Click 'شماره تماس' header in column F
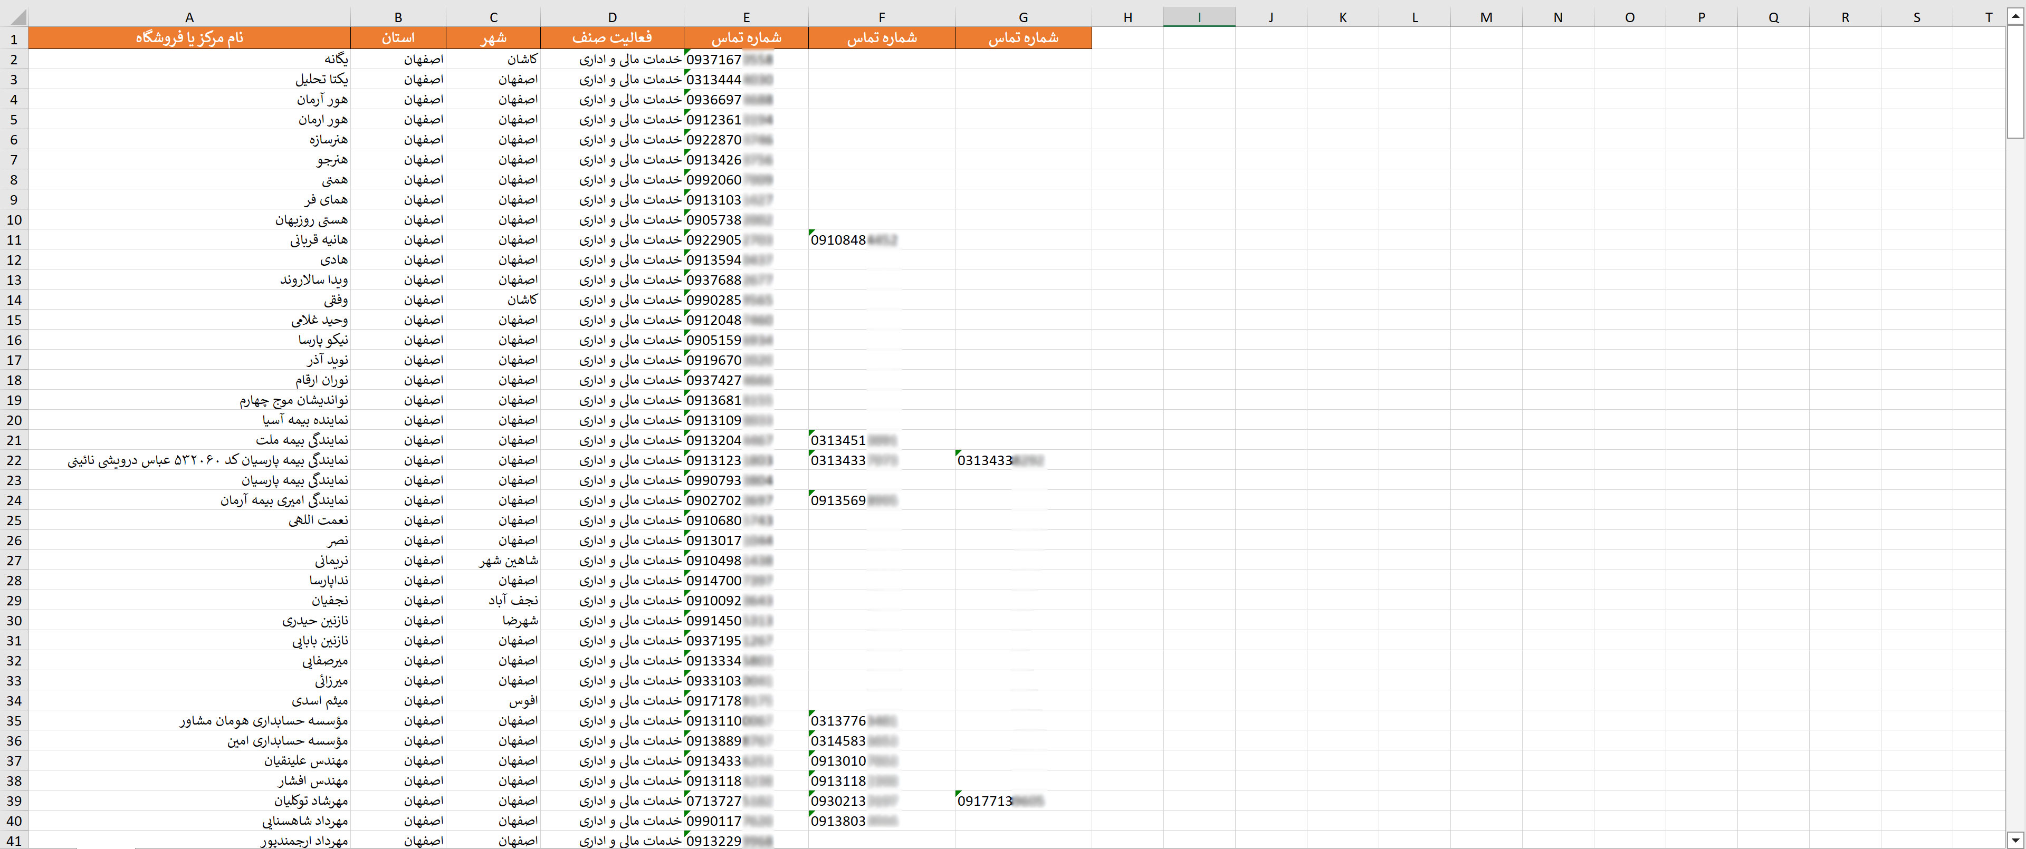The height and width of the screenshot is (849, 2026). coord(882,38)
